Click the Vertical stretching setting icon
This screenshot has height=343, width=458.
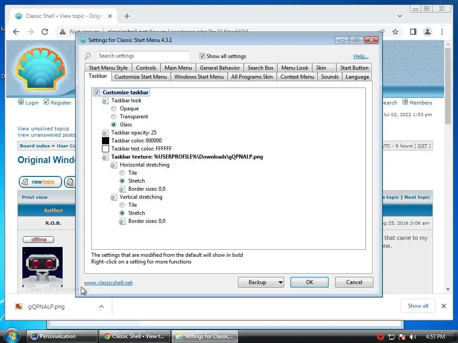[x=114, y=197]
